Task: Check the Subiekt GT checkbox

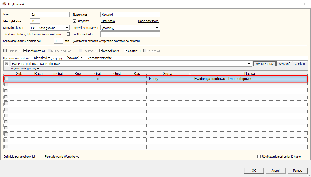Action: pos(5,51)
